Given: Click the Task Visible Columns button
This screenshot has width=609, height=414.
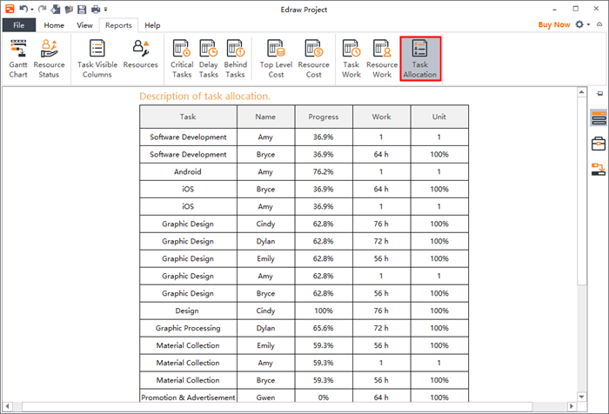Looking at the screenshot, I should click(96, 58).
